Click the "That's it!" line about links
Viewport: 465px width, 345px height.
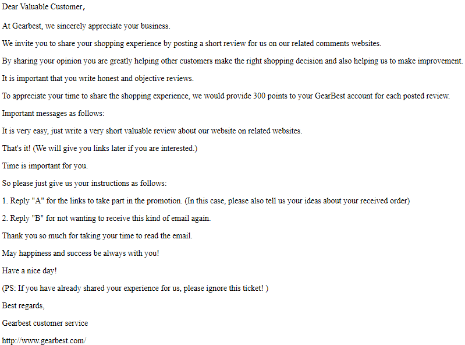100,149
